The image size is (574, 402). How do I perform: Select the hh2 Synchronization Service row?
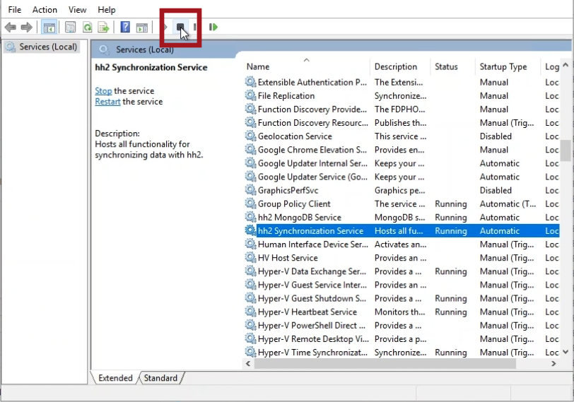[x=402, y=231]
